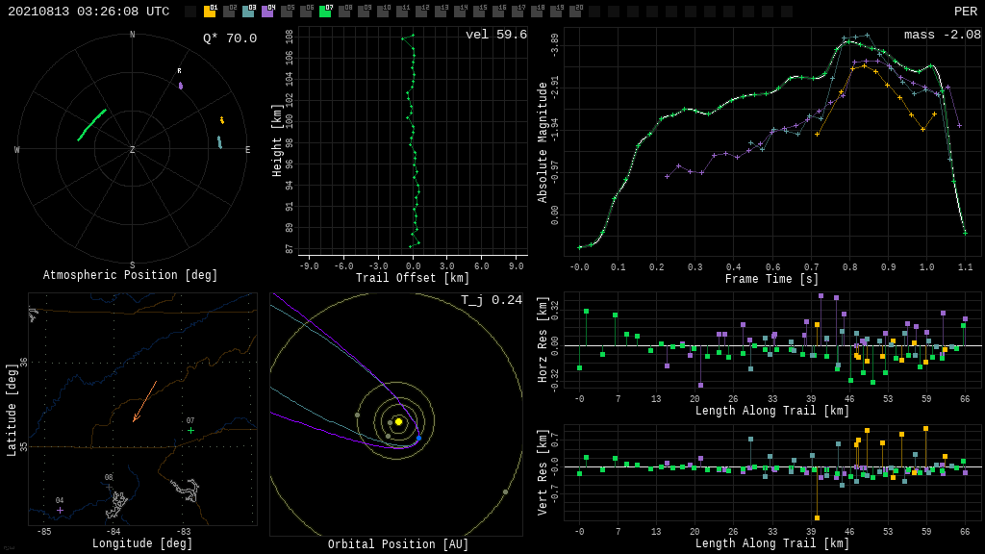This screenshot has width=985, height=554.
Task: Click the gray station 20 box
Action: pos(575,12)
